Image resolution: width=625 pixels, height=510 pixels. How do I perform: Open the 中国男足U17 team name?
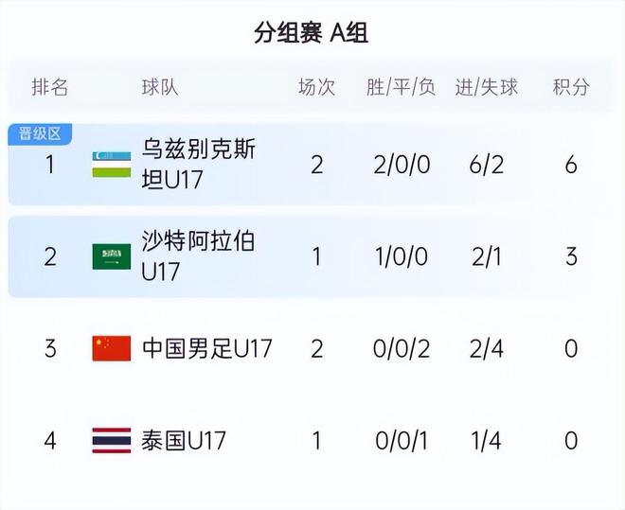(206, 348)
